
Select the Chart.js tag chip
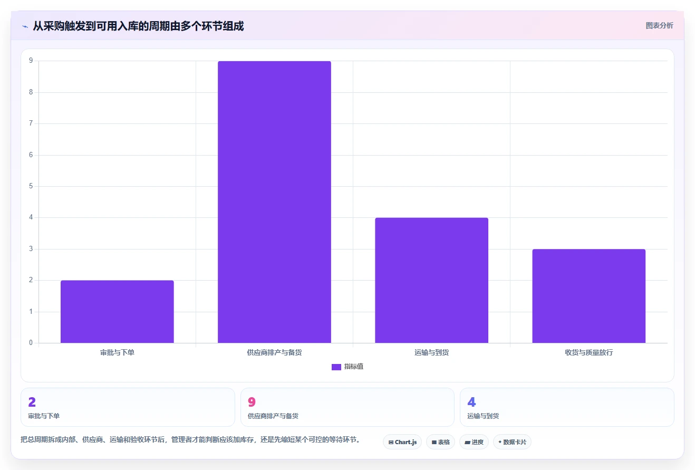[x=402, y=442]
